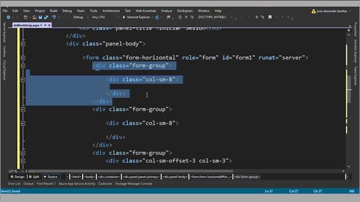Open the 177 % zoom level dropdown
The image size is (360, 202).
[x=22, y=171]
